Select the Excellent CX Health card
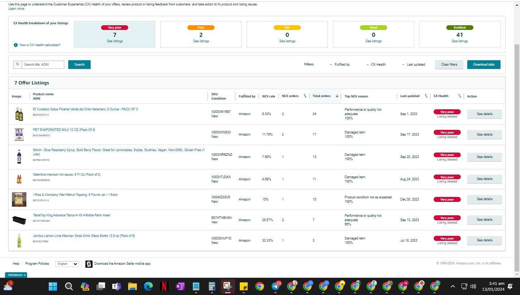 coord(460,34)
